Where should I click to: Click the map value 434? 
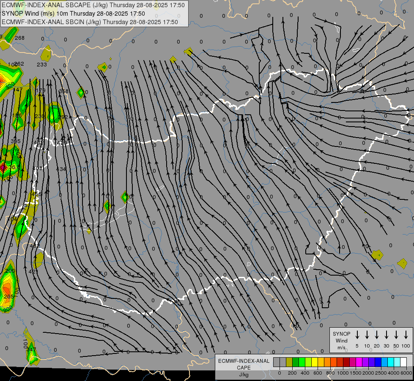click(x=61, y=169)
